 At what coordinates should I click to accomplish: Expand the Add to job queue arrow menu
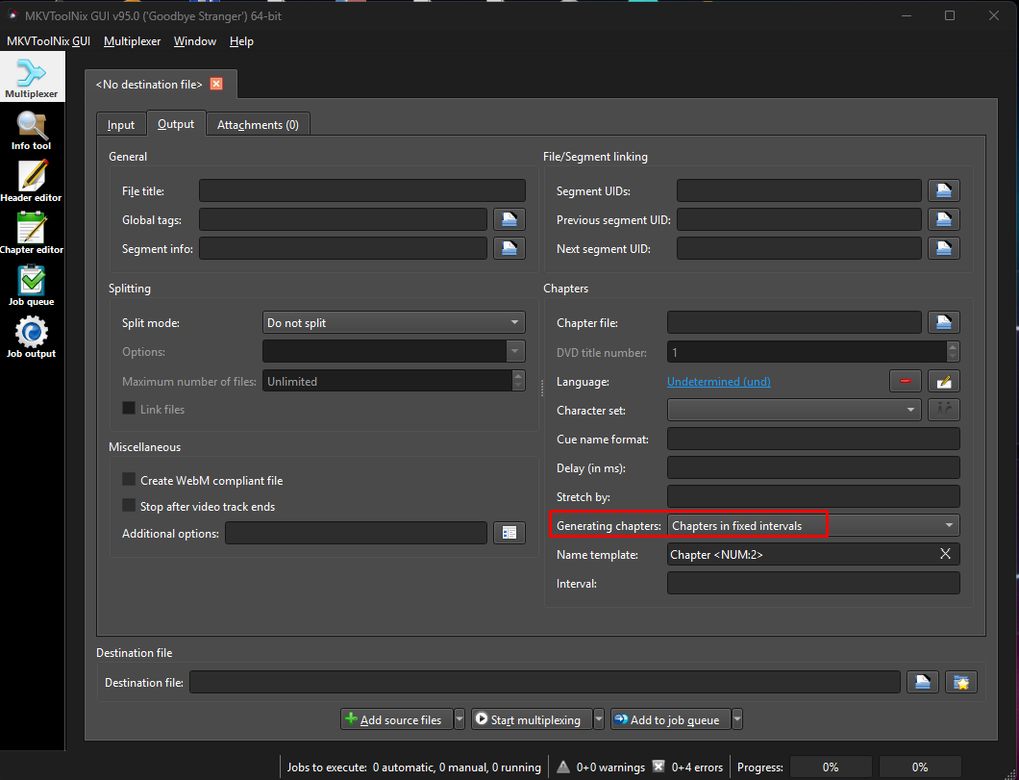pos(737,718)
